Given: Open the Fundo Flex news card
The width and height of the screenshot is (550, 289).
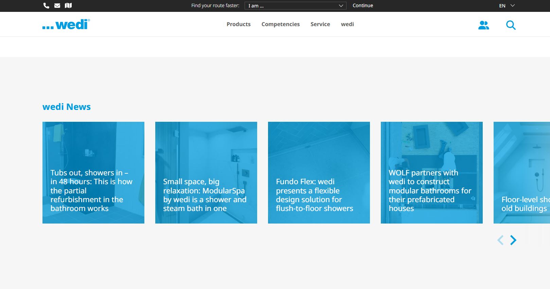Looking at the screenshot, I should click(319, 173).
